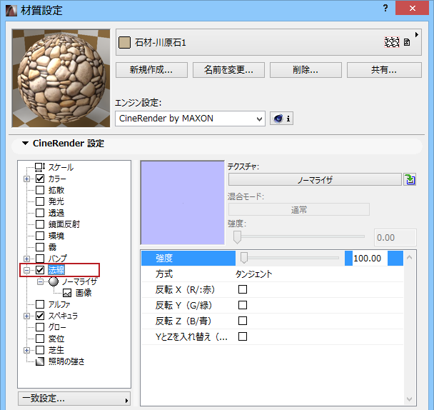
Task: Select the 方式 row in parameter list
Action: coord(272,274)
